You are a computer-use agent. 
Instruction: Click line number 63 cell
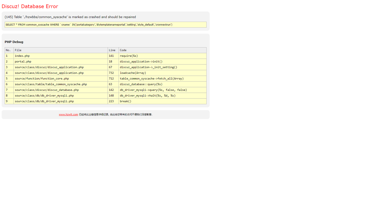pyautogui.click(x=113, y=84)
